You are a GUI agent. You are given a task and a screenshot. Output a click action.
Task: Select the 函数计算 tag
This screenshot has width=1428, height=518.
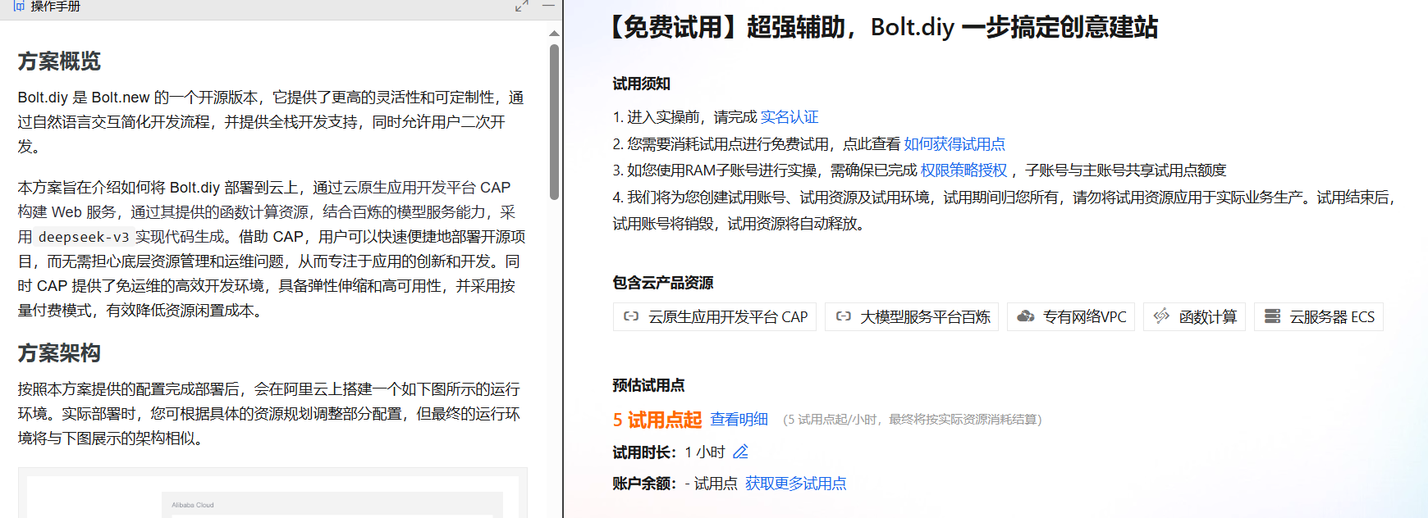point(1194,316)
